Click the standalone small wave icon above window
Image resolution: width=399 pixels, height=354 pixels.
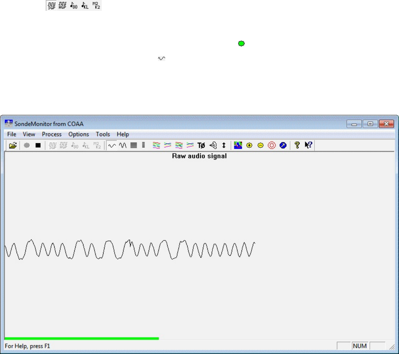click(161, 59)
